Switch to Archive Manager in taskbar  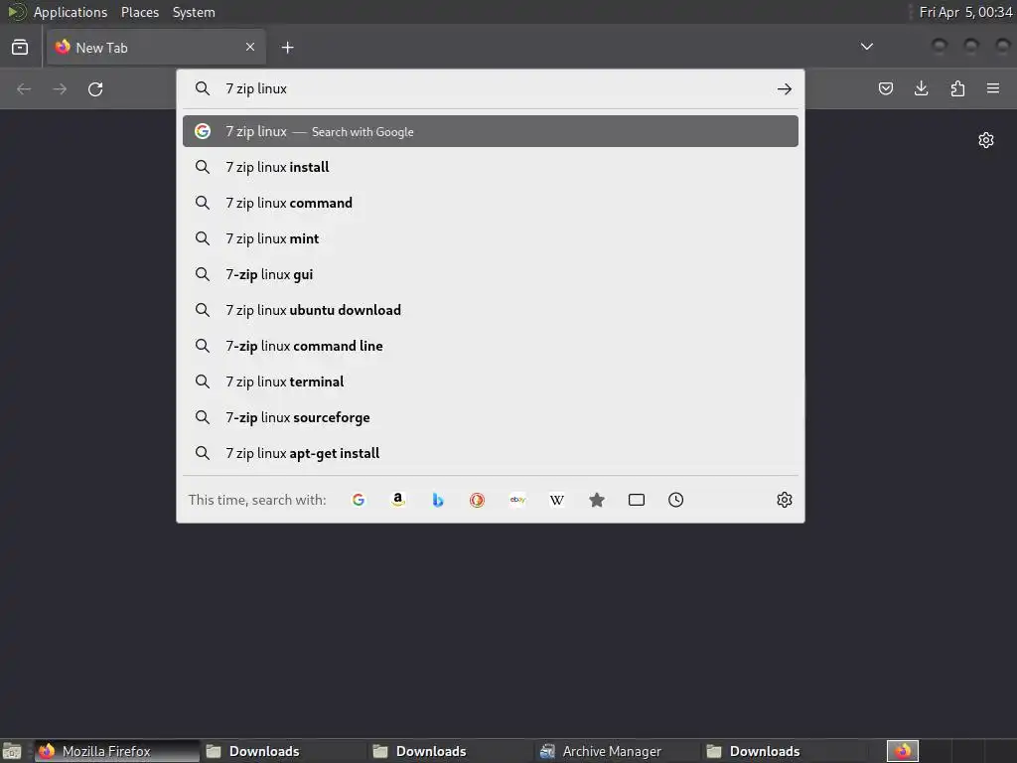(618, 751)
